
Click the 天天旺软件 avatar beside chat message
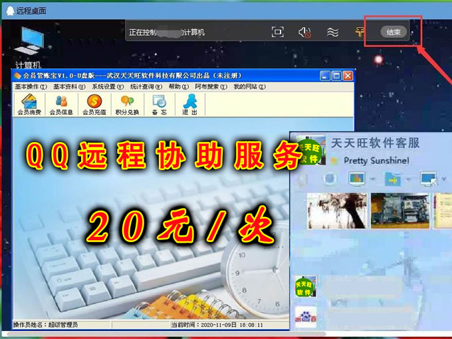305,287
